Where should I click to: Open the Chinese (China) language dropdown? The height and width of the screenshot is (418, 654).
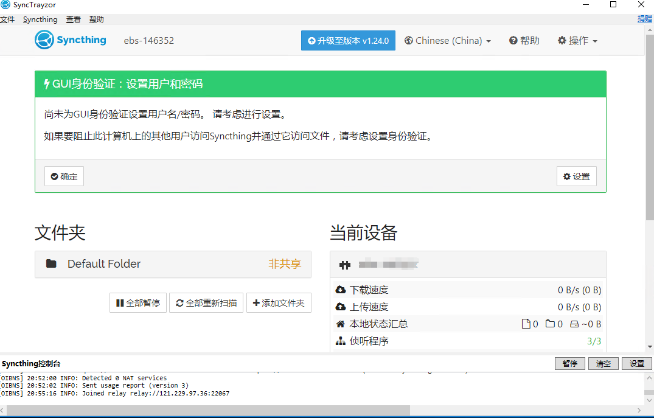pyautogui.click(x=448, y=41)
